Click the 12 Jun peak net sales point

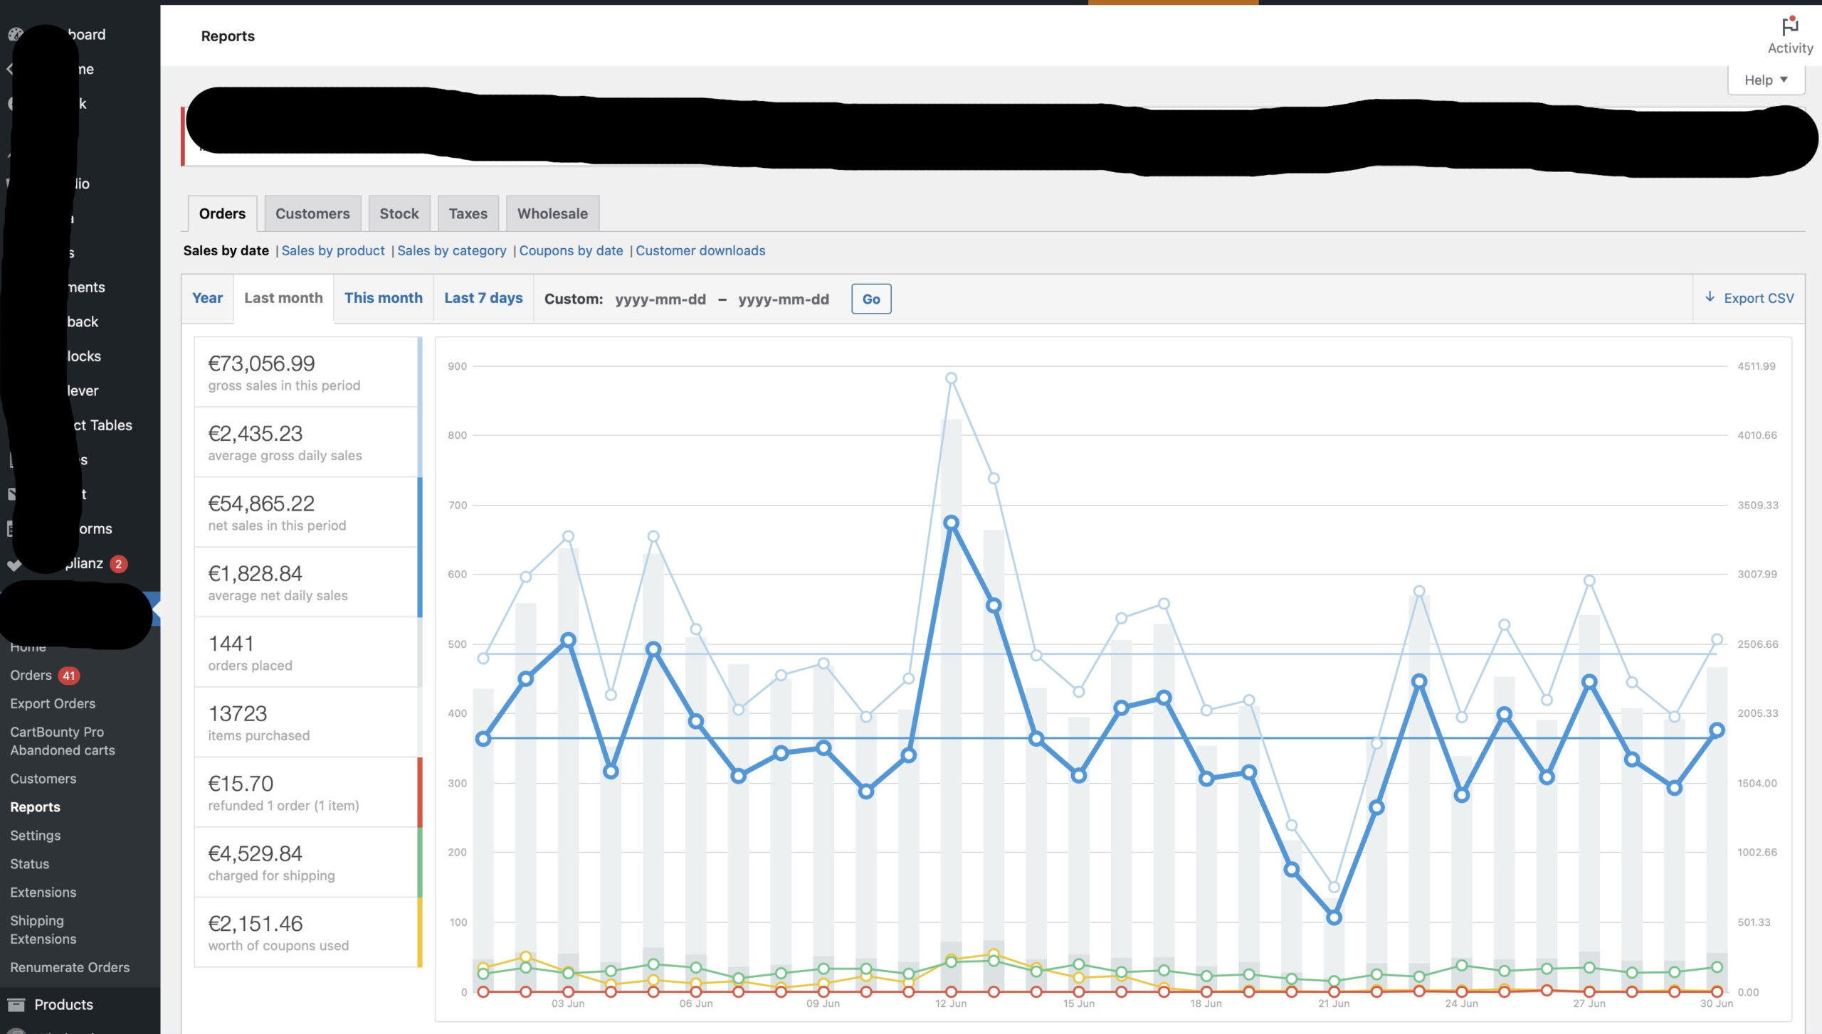(951, 523)
